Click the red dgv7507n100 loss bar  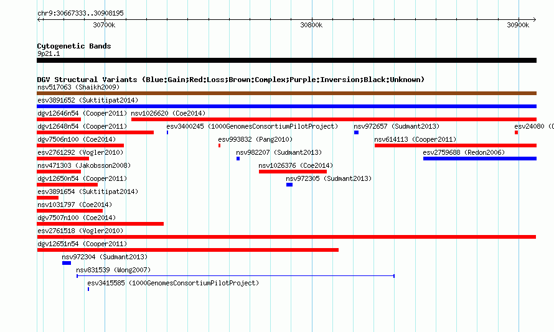(x=100, y=224)
